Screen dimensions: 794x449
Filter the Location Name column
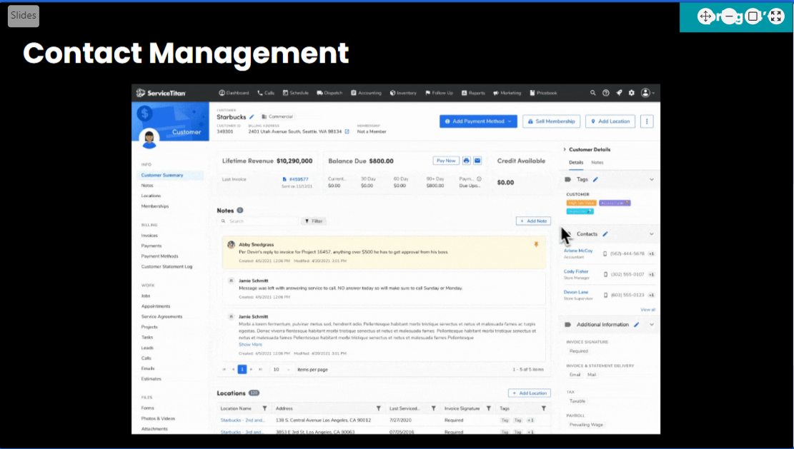tap(264, 408)
